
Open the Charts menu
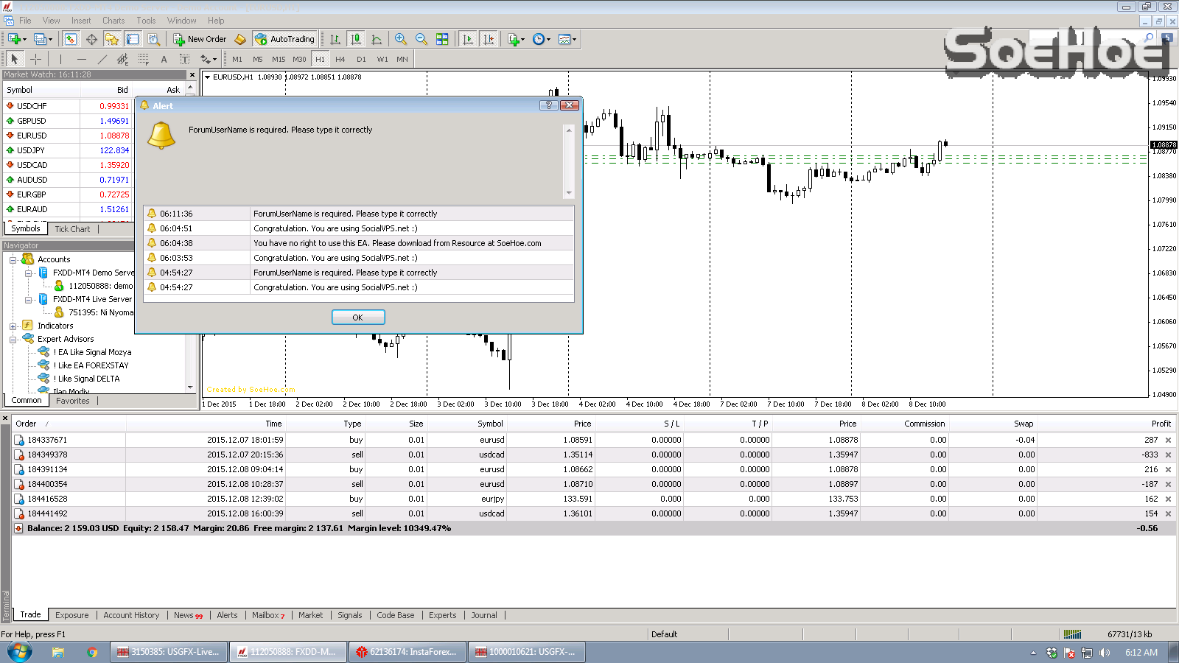pos(113,21)
